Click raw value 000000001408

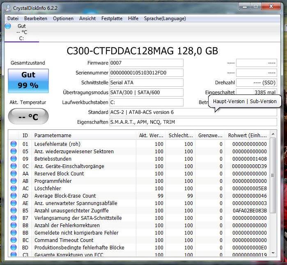tap(250, 159)
